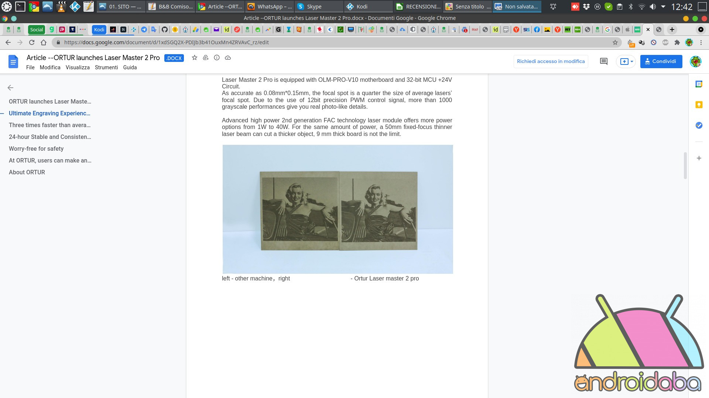Screen dimensions: 709x398
Task: Open the Strumenti menu
Action: pos(106,67)
